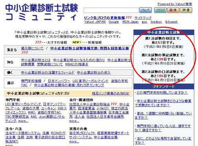The height and width of the screenshot is (146, 198).
Task: Open the 掲示板について link
Action: pos(32,48)
